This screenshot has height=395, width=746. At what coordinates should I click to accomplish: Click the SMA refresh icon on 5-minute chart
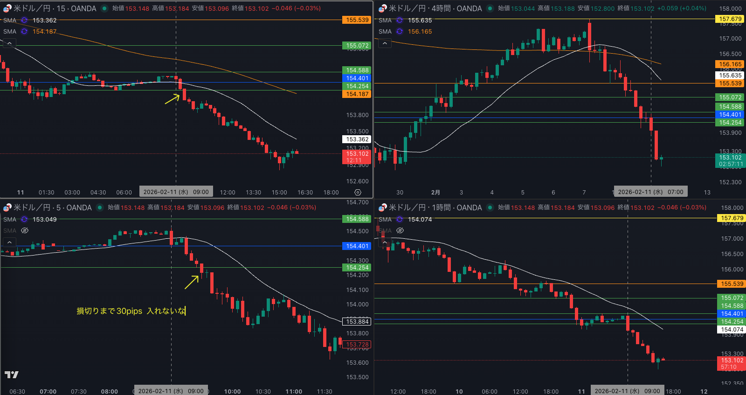(24, 220)
